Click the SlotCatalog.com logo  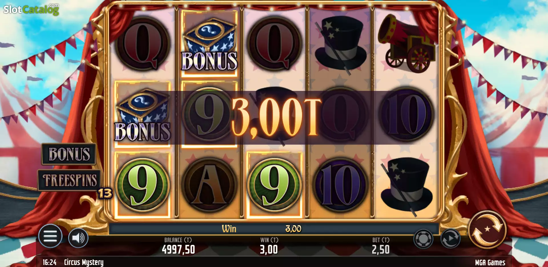(x=31, y=9)
